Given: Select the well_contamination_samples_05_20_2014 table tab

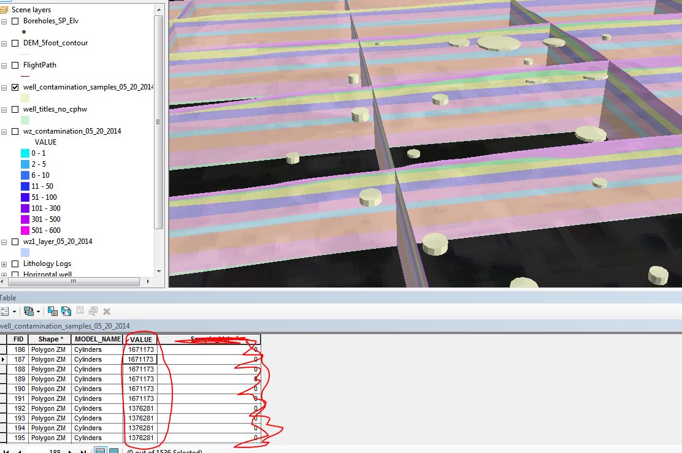Looking at the screenshot, I should coord(64,326).
